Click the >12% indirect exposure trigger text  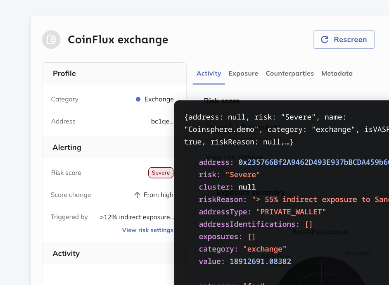137,217
